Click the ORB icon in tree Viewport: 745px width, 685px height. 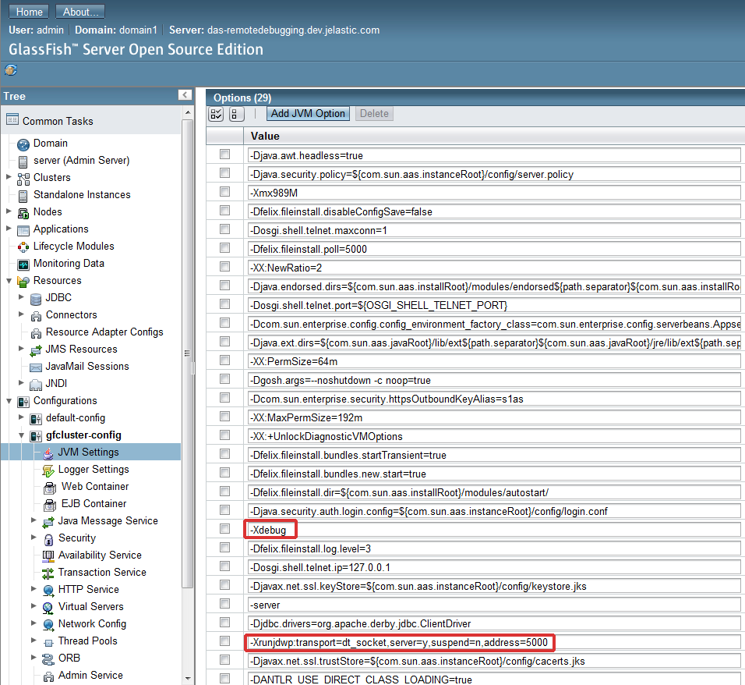pos(48,659)
